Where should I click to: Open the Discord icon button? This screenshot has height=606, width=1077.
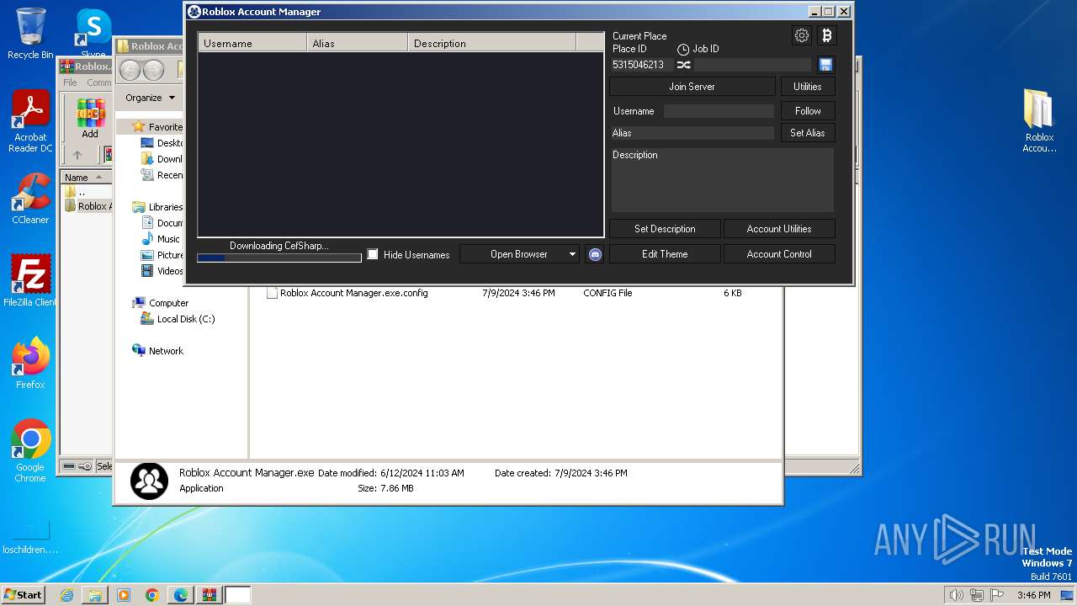(x=595, y=254)
